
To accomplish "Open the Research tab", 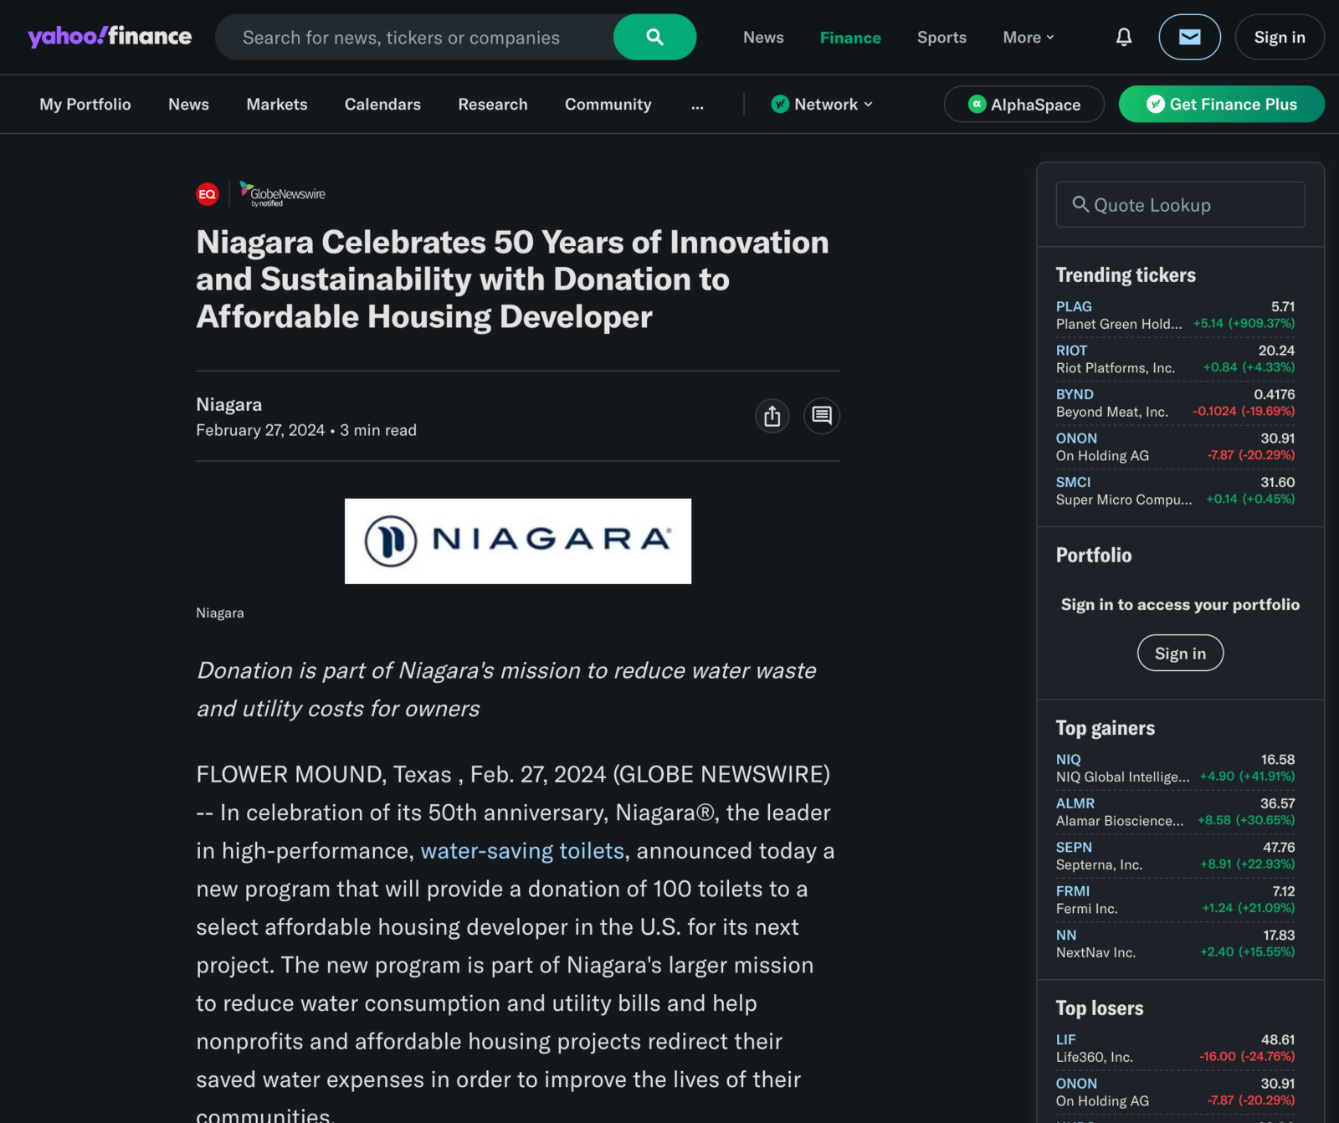I will [493, 104].
